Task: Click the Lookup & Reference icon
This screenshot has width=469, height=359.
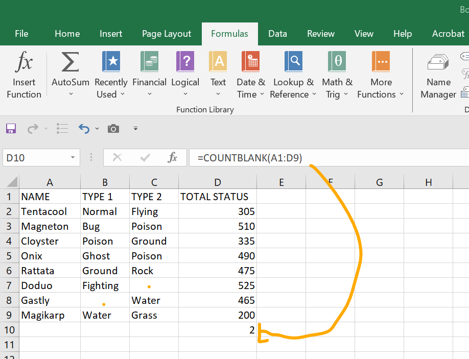Action: 293,61
